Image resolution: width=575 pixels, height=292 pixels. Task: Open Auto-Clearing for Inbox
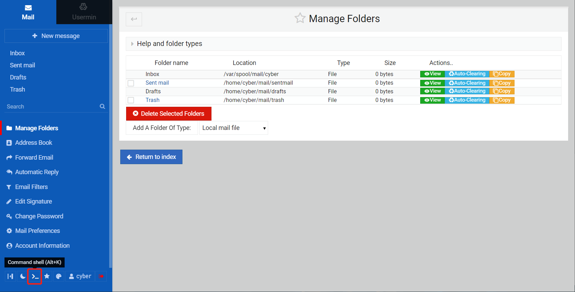[467, 74]
